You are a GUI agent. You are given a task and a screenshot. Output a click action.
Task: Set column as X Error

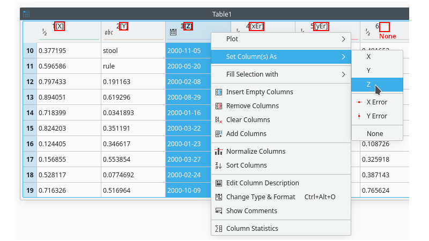click(376, 102)
